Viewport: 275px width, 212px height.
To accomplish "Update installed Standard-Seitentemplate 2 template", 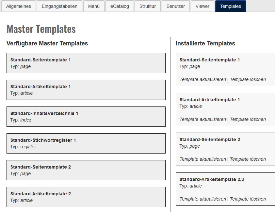I will click(202, 159).
